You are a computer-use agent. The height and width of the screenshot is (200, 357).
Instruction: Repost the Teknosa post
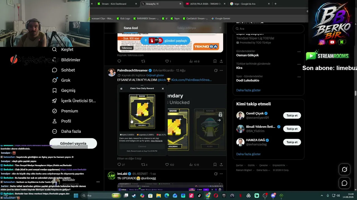click(x=143, y=61)
